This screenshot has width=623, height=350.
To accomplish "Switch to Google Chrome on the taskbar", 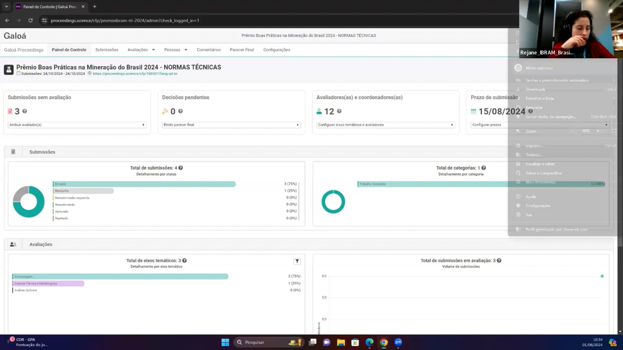I will [384, 342].
